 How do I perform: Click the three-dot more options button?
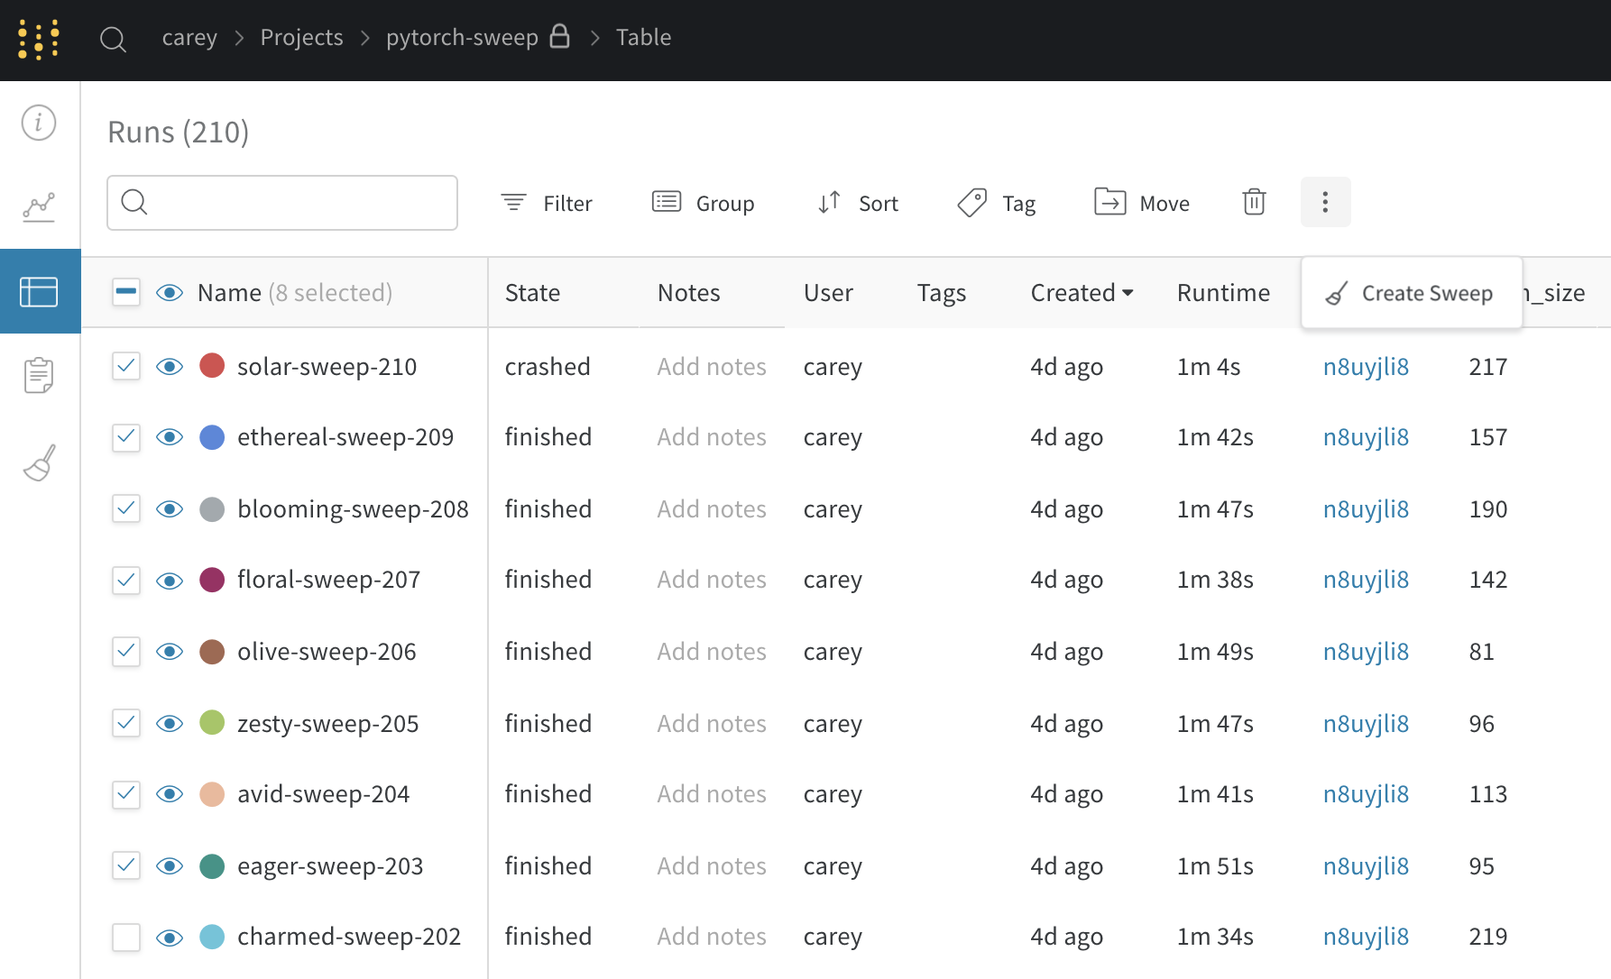tap(1325, 202)
